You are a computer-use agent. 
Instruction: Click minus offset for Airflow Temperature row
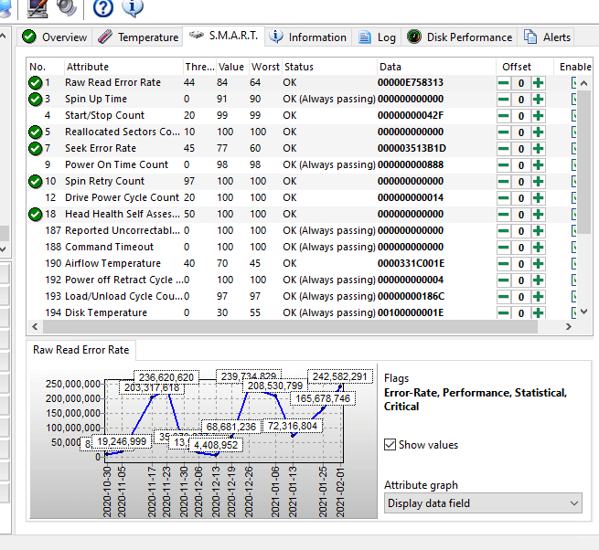click(x=504, y=264)
